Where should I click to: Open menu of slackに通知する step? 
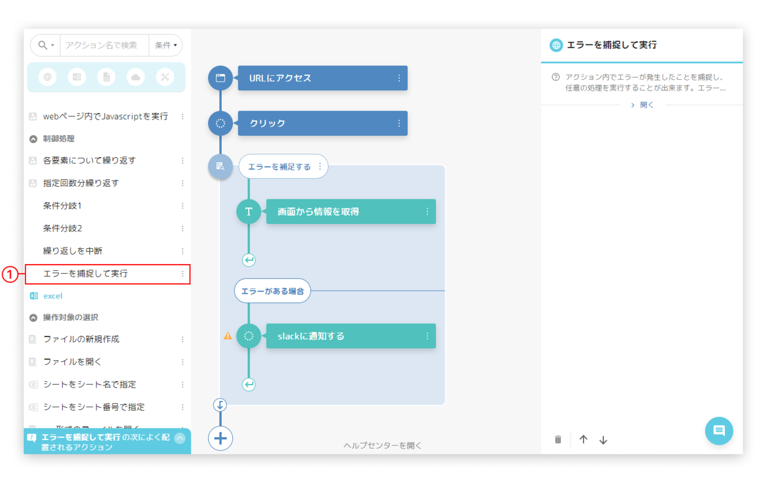(427, 336)
